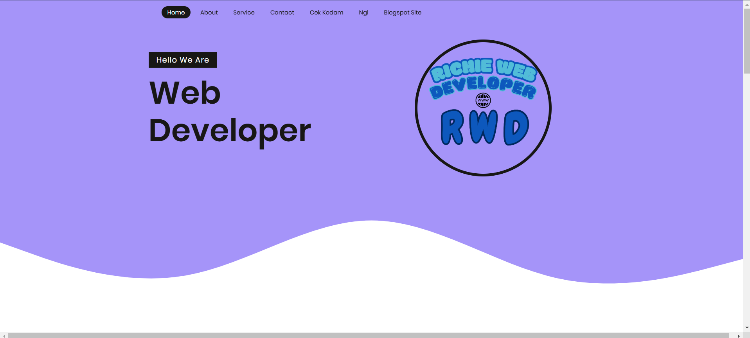The height and width of the screenshot is (338, 750).
Task: Open the Blogspot Site link
Action: [402, 13]
